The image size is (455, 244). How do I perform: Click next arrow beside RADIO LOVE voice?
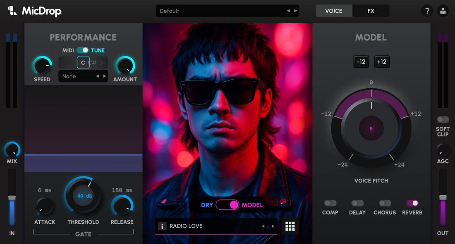273,226
